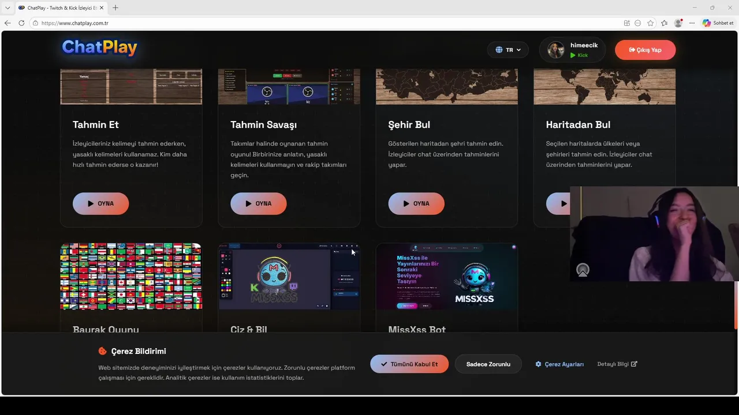Open himeecik user profile
Screen dimensions: 739x415
pos(572,50)
